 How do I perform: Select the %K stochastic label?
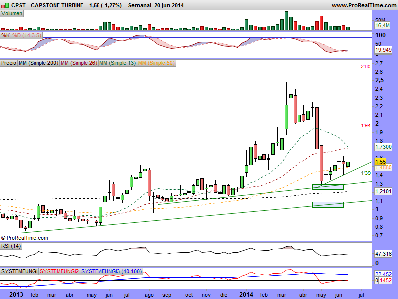(5, 35)
